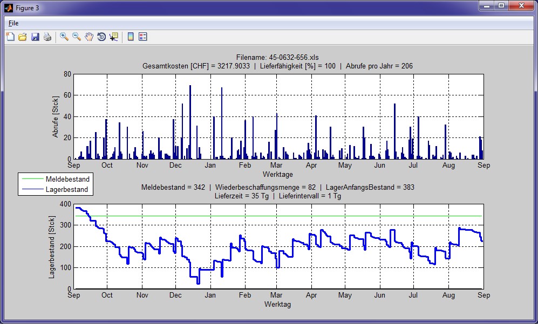Minimize the Figure 3 window
Screen dimensions: 538x324
[488, 6]
